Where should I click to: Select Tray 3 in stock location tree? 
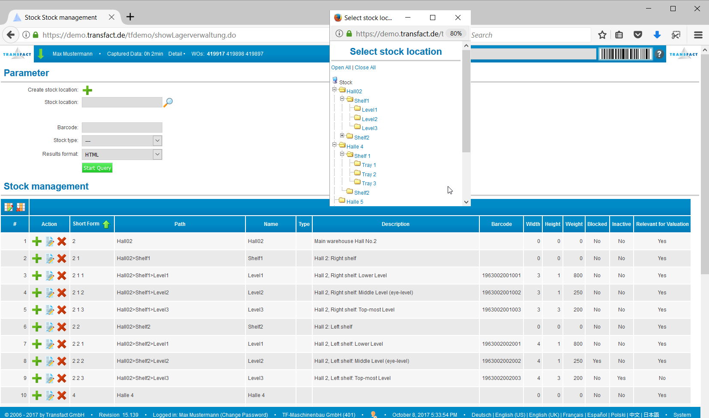369,184
